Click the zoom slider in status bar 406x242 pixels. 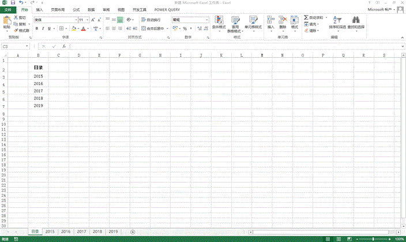click(374, 239)
